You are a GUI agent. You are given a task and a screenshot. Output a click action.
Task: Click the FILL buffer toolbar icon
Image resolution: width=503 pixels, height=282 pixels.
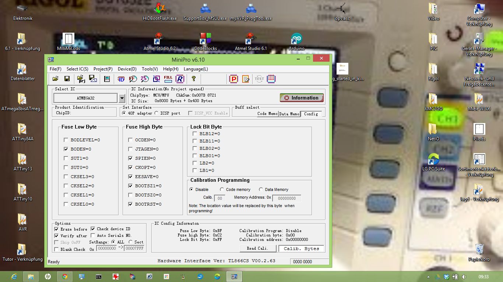[168, 79]
